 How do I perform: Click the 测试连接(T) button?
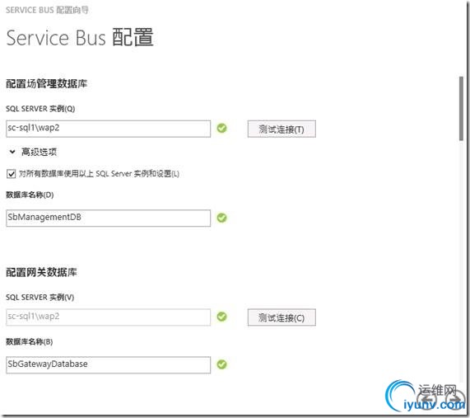tap(282, 129)
